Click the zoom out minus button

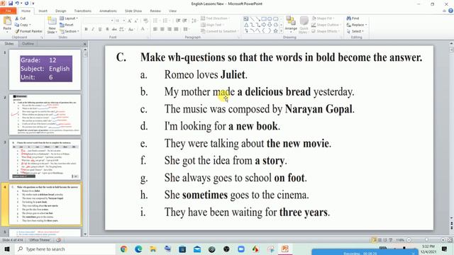409,240
